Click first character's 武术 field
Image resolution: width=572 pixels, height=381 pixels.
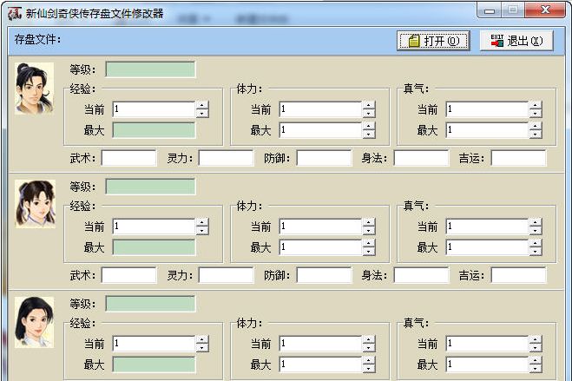pyautogui.click(x=128, y=158)
